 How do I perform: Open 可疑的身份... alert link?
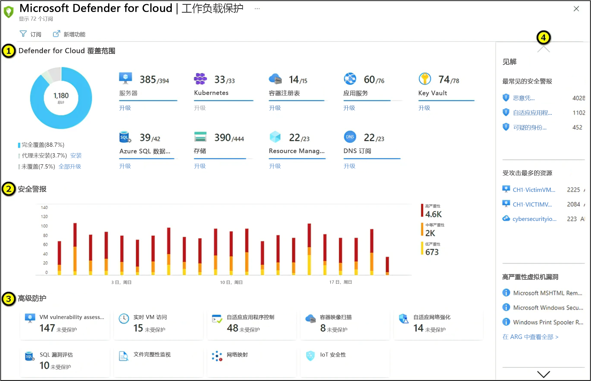click(x=530, y=127)
